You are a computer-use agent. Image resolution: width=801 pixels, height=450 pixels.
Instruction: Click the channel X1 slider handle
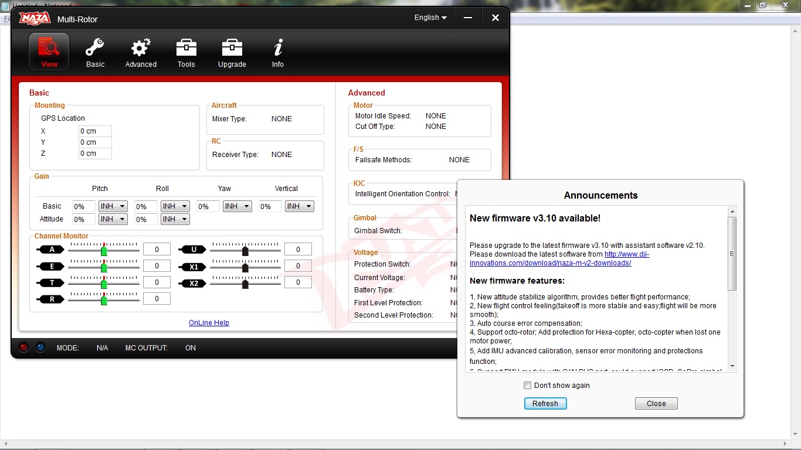click(245, 267)
